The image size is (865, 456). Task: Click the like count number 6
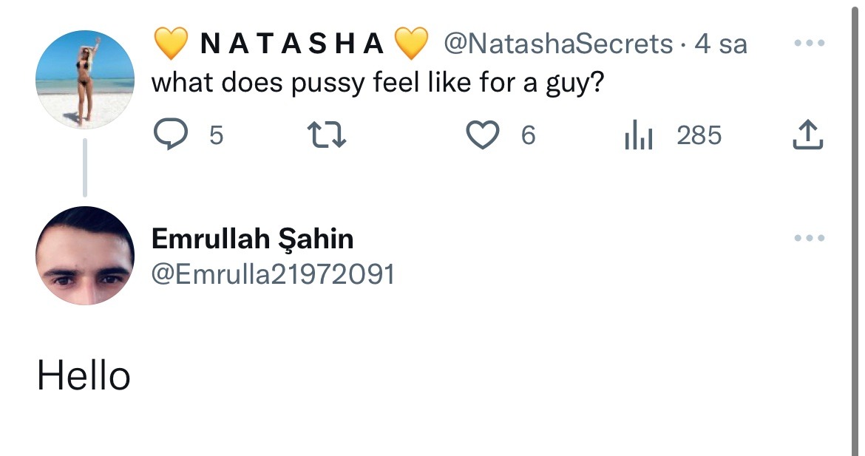(x=528, y=135)
